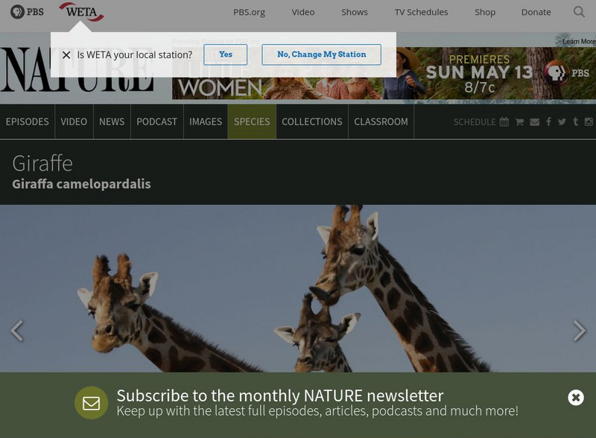Show the next giraffe slide arrow
Viewport: 596px width, 438px height.
(x=580, y=331)
